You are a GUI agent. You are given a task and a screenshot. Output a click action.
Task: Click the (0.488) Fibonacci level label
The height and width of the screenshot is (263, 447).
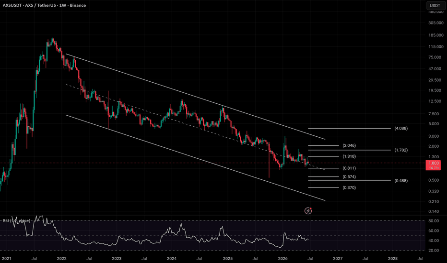[401, 181]
